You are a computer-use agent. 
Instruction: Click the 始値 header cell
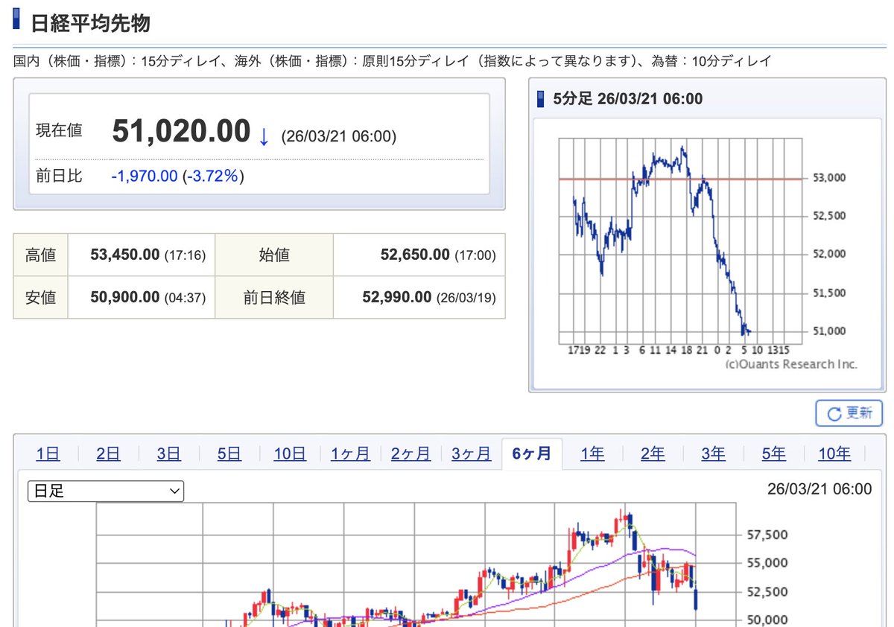274,255
